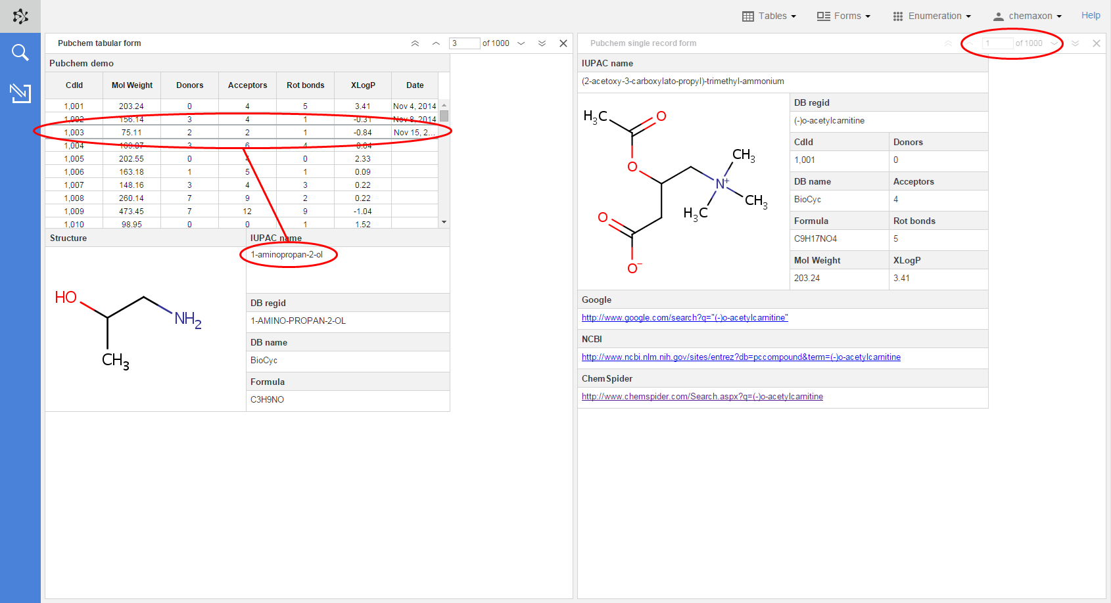Viewport: 1111px width, 603px height.
Task: Open the search magnifier in sidebar
Action: pos(20,53)
